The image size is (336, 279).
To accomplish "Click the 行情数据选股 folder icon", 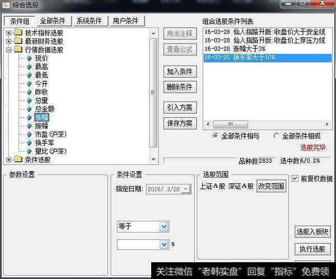I will [x=18, y=50].
